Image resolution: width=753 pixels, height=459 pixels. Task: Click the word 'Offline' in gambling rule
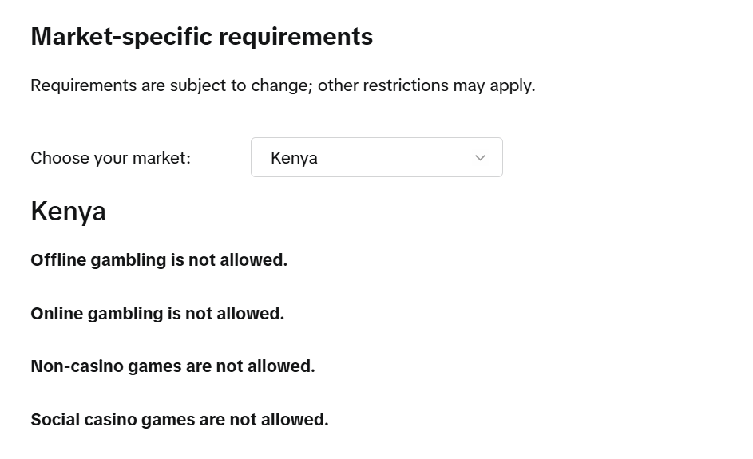[x=58, y=260]
